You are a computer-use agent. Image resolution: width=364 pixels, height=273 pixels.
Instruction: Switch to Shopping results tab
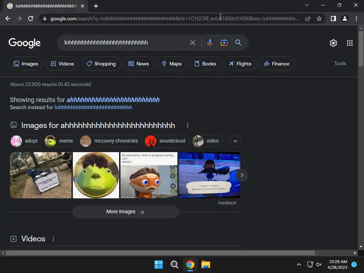click(x=101, y=64)
